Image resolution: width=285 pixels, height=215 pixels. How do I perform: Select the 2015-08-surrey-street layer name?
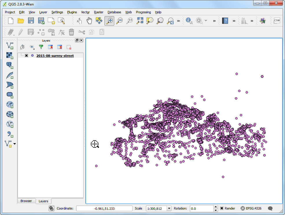tap(55, 56)
